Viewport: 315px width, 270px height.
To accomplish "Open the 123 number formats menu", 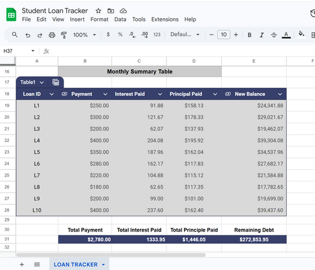I will point(157,35).
